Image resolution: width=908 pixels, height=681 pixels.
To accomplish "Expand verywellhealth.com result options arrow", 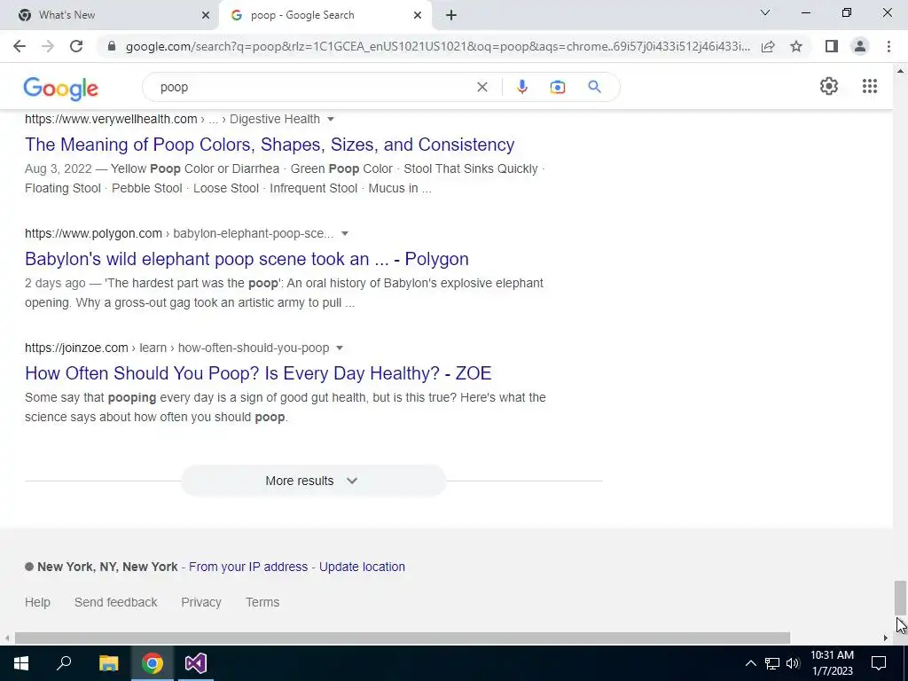I will [x=331, y=120].
